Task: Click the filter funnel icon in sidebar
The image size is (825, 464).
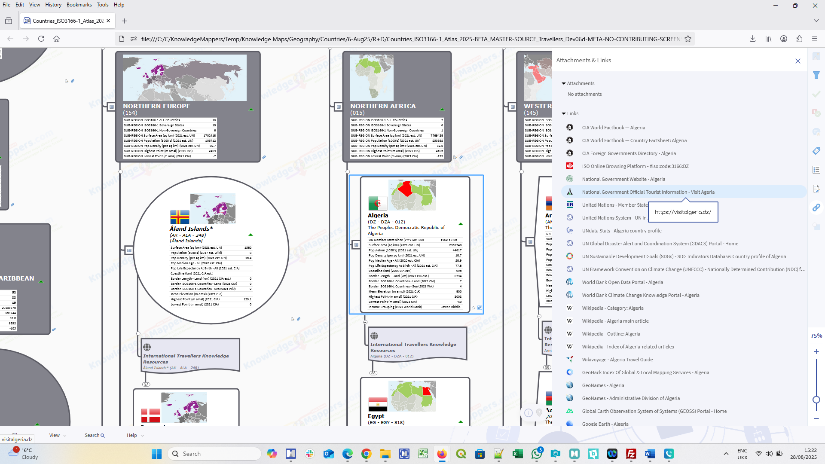Action: (816, 75)
